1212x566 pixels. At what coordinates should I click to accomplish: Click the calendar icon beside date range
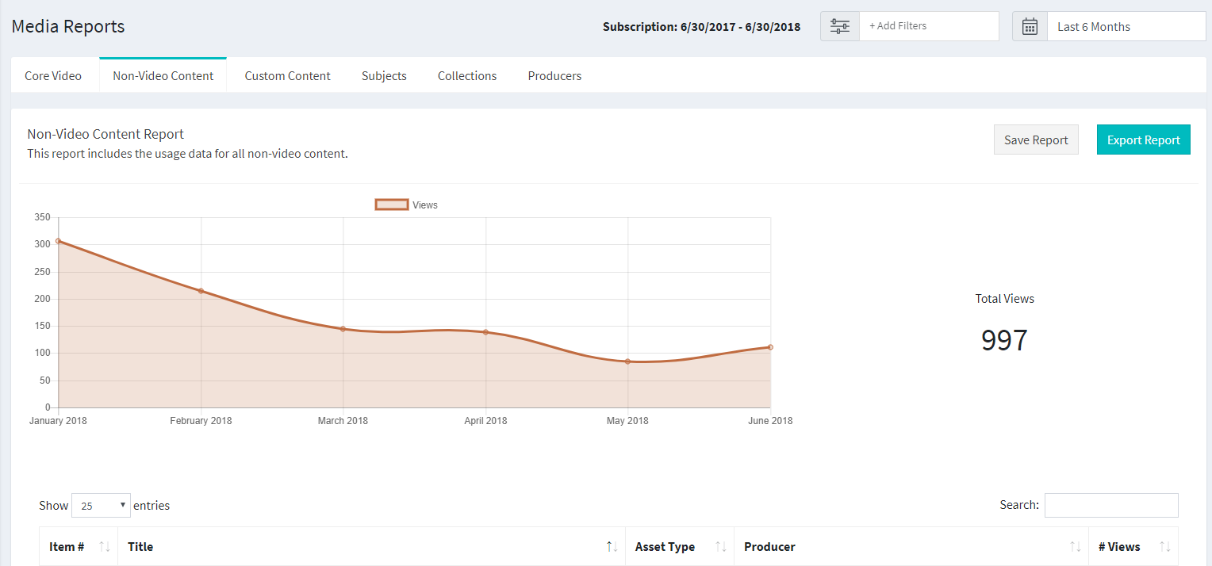coord(1030,26)
